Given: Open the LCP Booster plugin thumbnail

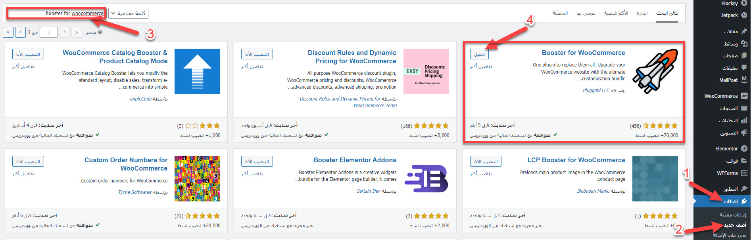Looking at the screenshot, I should pyautogui.click(x=655, y=178).
